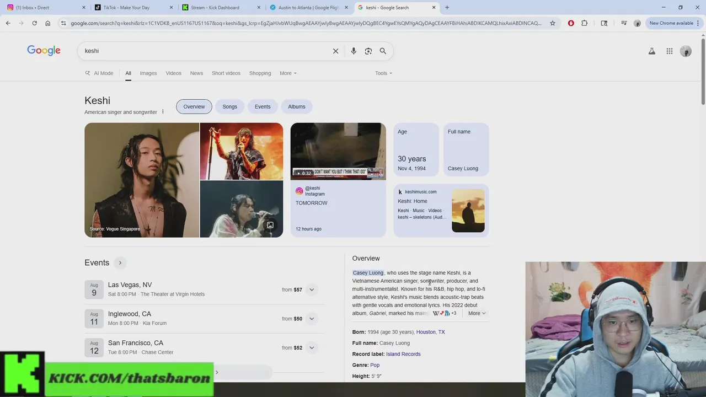This screenshot has height=397, width=706.
Task: Close the TikTok tab
Action: 172,8
